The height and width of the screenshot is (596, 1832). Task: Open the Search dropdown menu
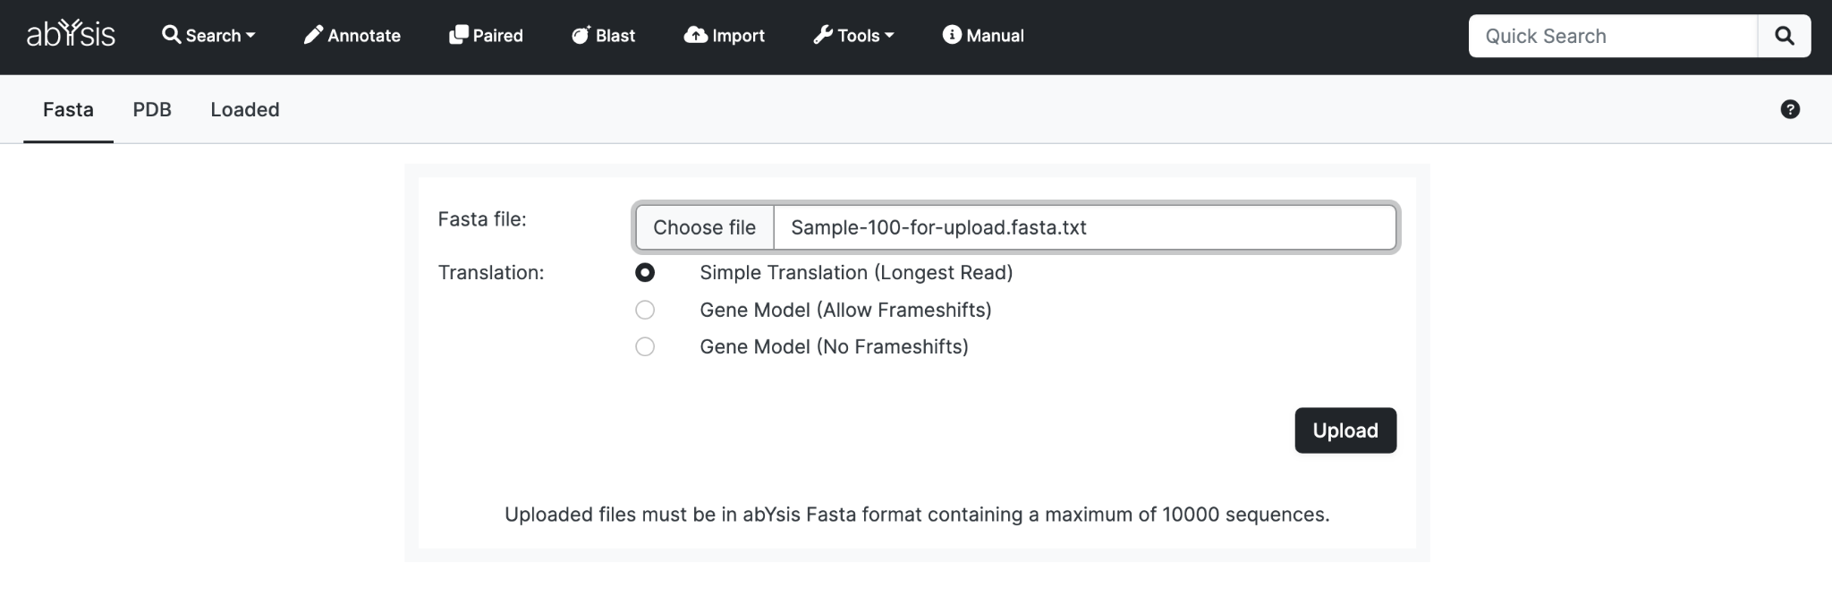[x=208, y=36]
